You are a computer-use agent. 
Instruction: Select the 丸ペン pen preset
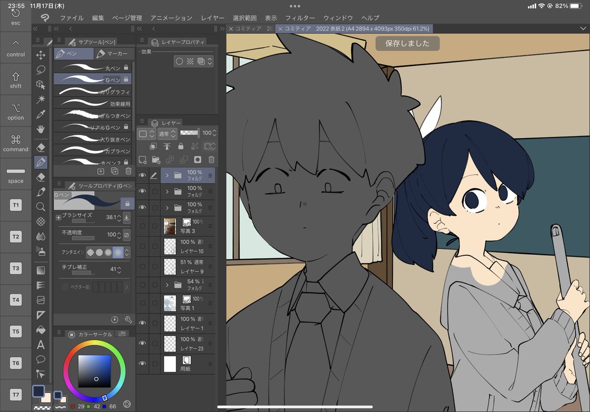[92, 67]
